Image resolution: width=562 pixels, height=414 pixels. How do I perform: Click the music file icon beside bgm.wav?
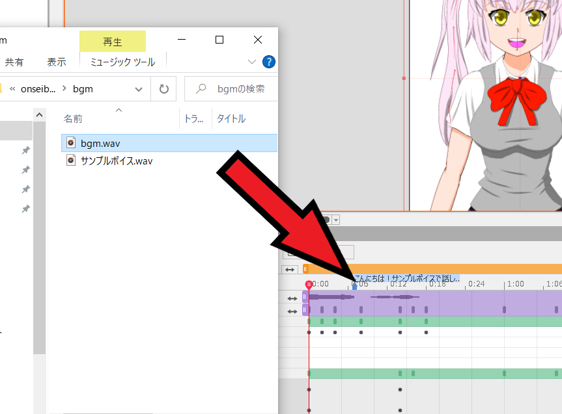[x=70, y=142]
